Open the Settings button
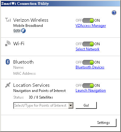 click(103, 123)
